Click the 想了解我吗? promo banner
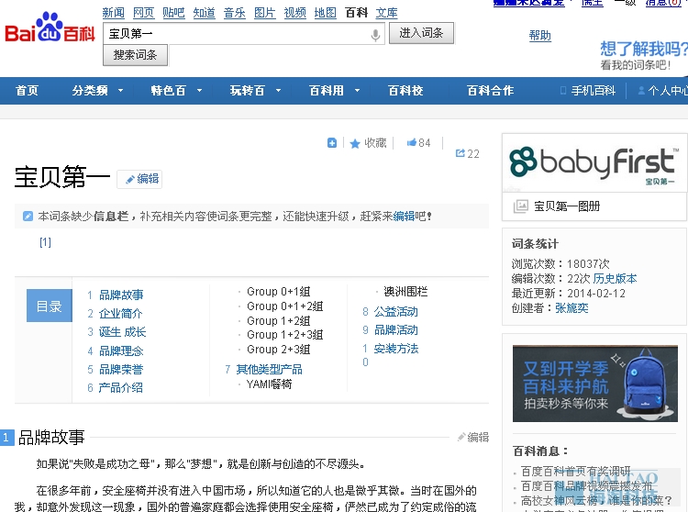This screenshot has height=512, width=688. click(x=643, y=55)
